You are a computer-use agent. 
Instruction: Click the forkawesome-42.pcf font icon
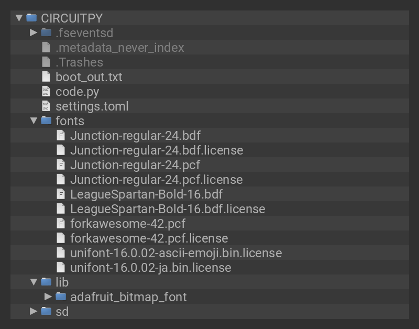61,224
